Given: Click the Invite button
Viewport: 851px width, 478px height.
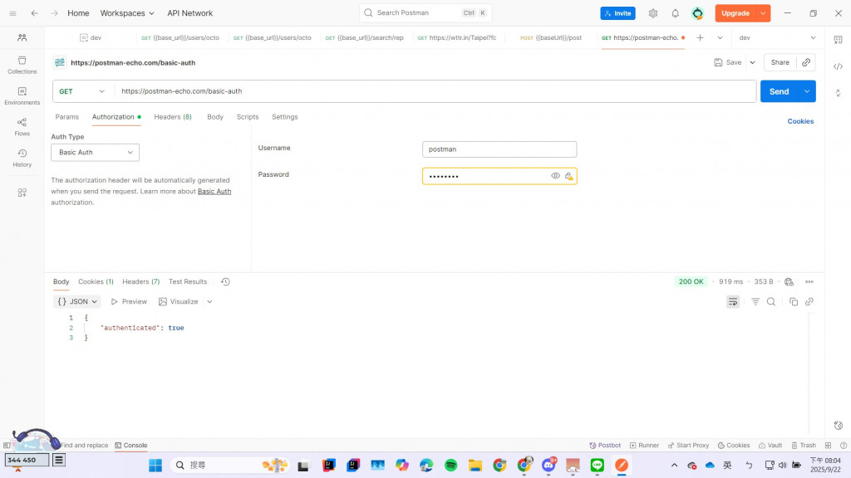Looking at the screenshot, I should pyautogui.click(x=617, y=13).
